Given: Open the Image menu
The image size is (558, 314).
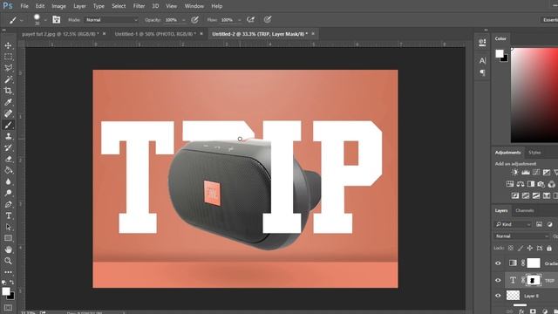Looking at the screenshot, I should pos(58,6).
